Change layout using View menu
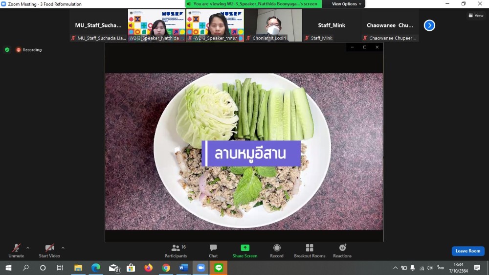Viewport: 489px width, 275px height. pos(476,15)
